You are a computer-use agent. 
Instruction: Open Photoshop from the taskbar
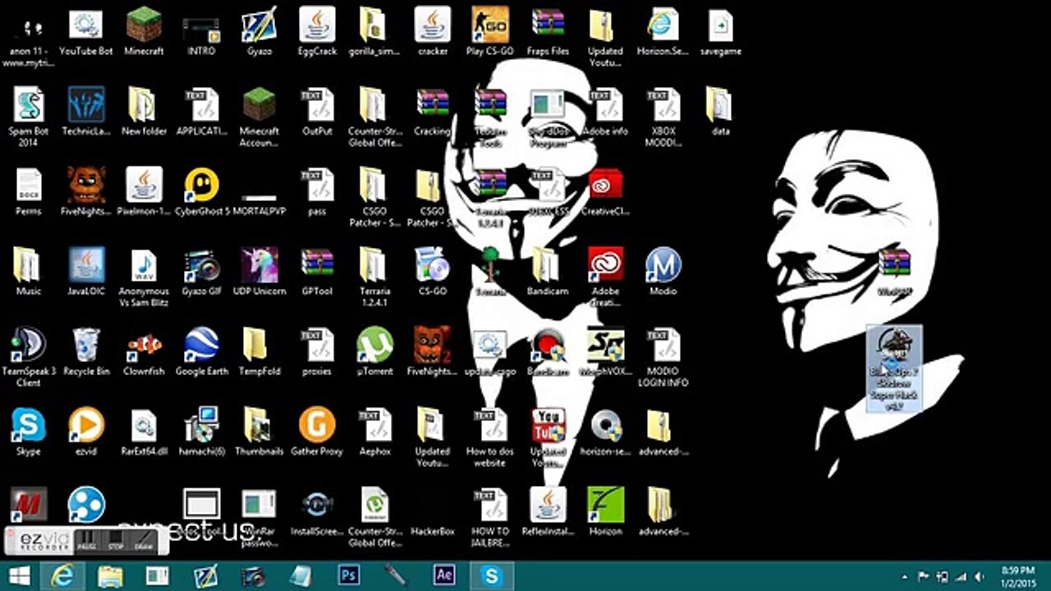(349, 575)
